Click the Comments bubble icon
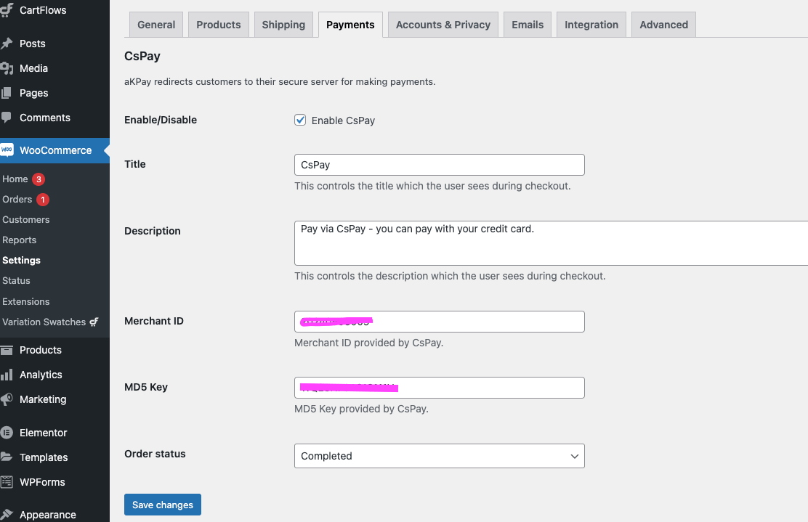Screen dimensions: 808x522 [7, 118]
